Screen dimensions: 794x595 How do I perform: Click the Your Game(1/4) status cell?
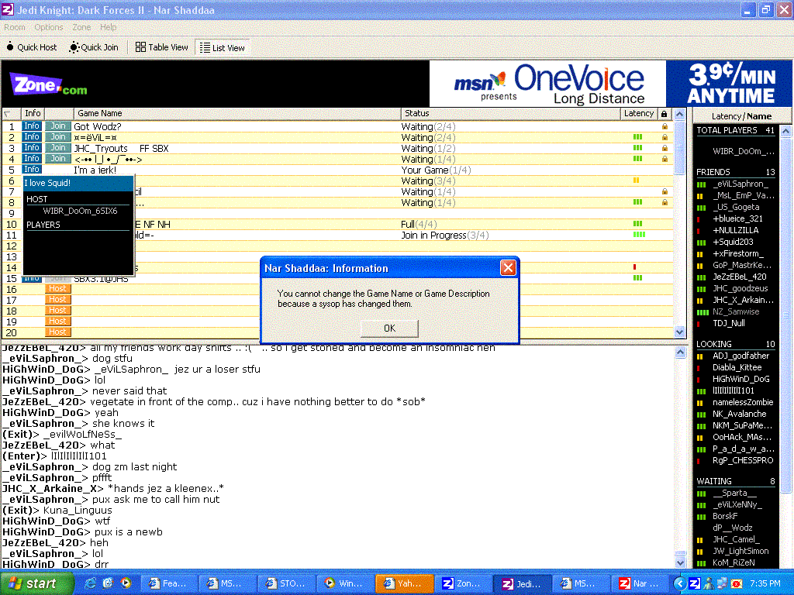click(x=436, y=170)
